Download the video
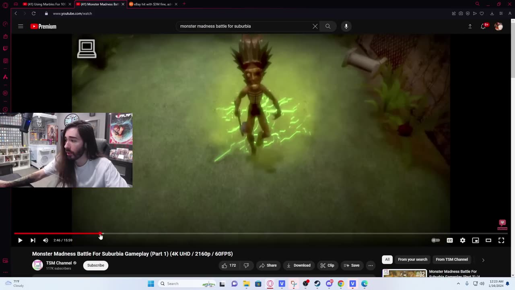 click(299, 265)
